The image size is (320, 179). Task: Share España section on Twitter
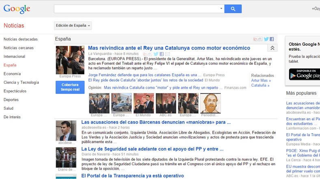pyautogui.click(x=266, y=39)
